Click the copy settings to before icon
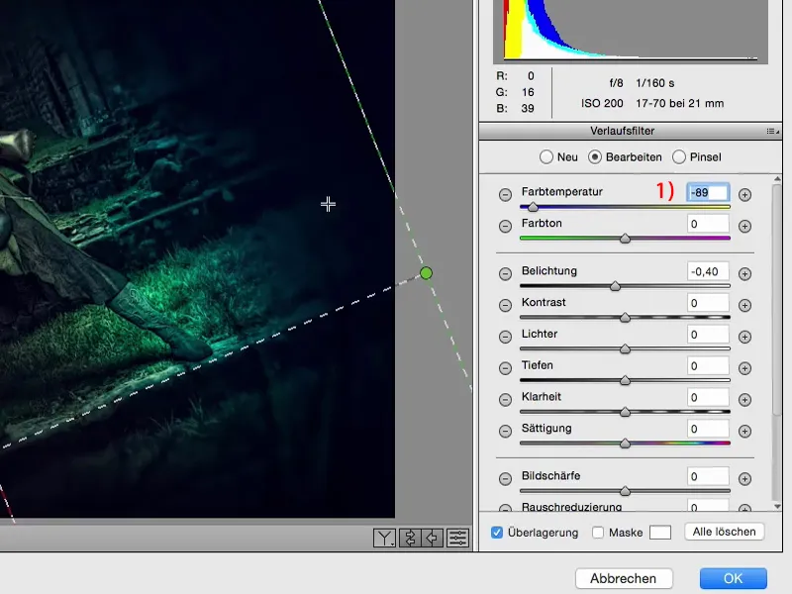The width and height of the screenshot is (792, 594). coord(432,538)
